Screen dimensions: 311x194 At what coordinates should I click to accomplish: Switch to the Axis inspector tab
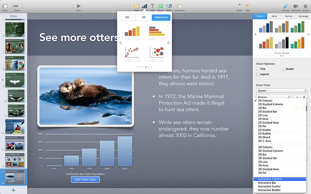pyautogui.click(x=274, y=16)
